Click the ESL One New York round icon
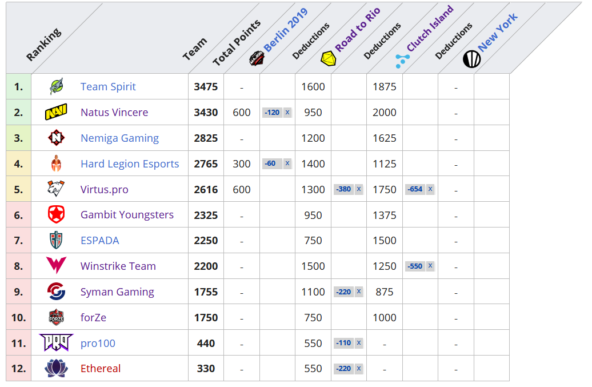The height and width of the screenshot is (387, 592). click(471, 59)
